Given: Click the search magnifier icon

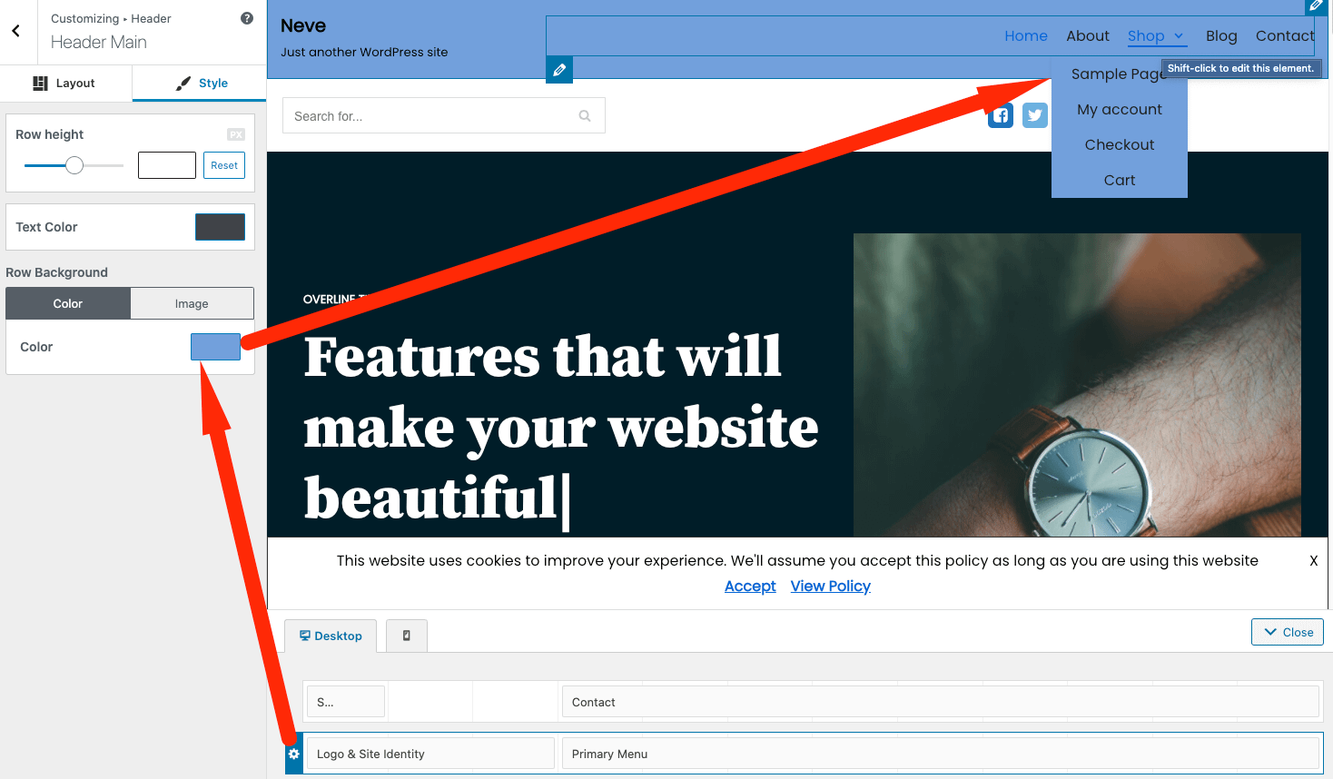Looking at the screenshot, I should (585, 116).
